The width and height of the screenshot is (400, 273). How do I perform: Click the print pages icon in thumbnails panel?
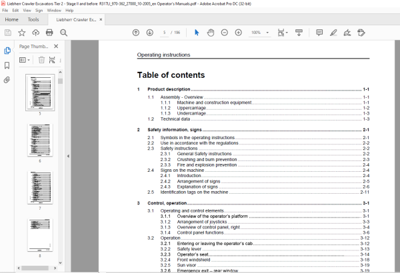(52, 60)
